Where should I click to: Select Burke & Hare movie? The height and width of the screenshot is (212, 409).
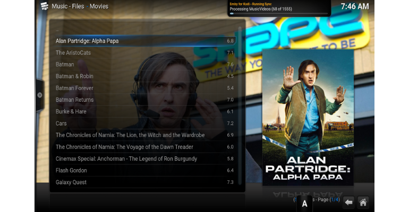click(x=145, y=111)
